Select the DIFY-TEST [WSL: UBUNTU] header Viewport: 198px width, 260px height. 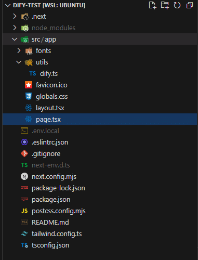(x=49, y=5)
